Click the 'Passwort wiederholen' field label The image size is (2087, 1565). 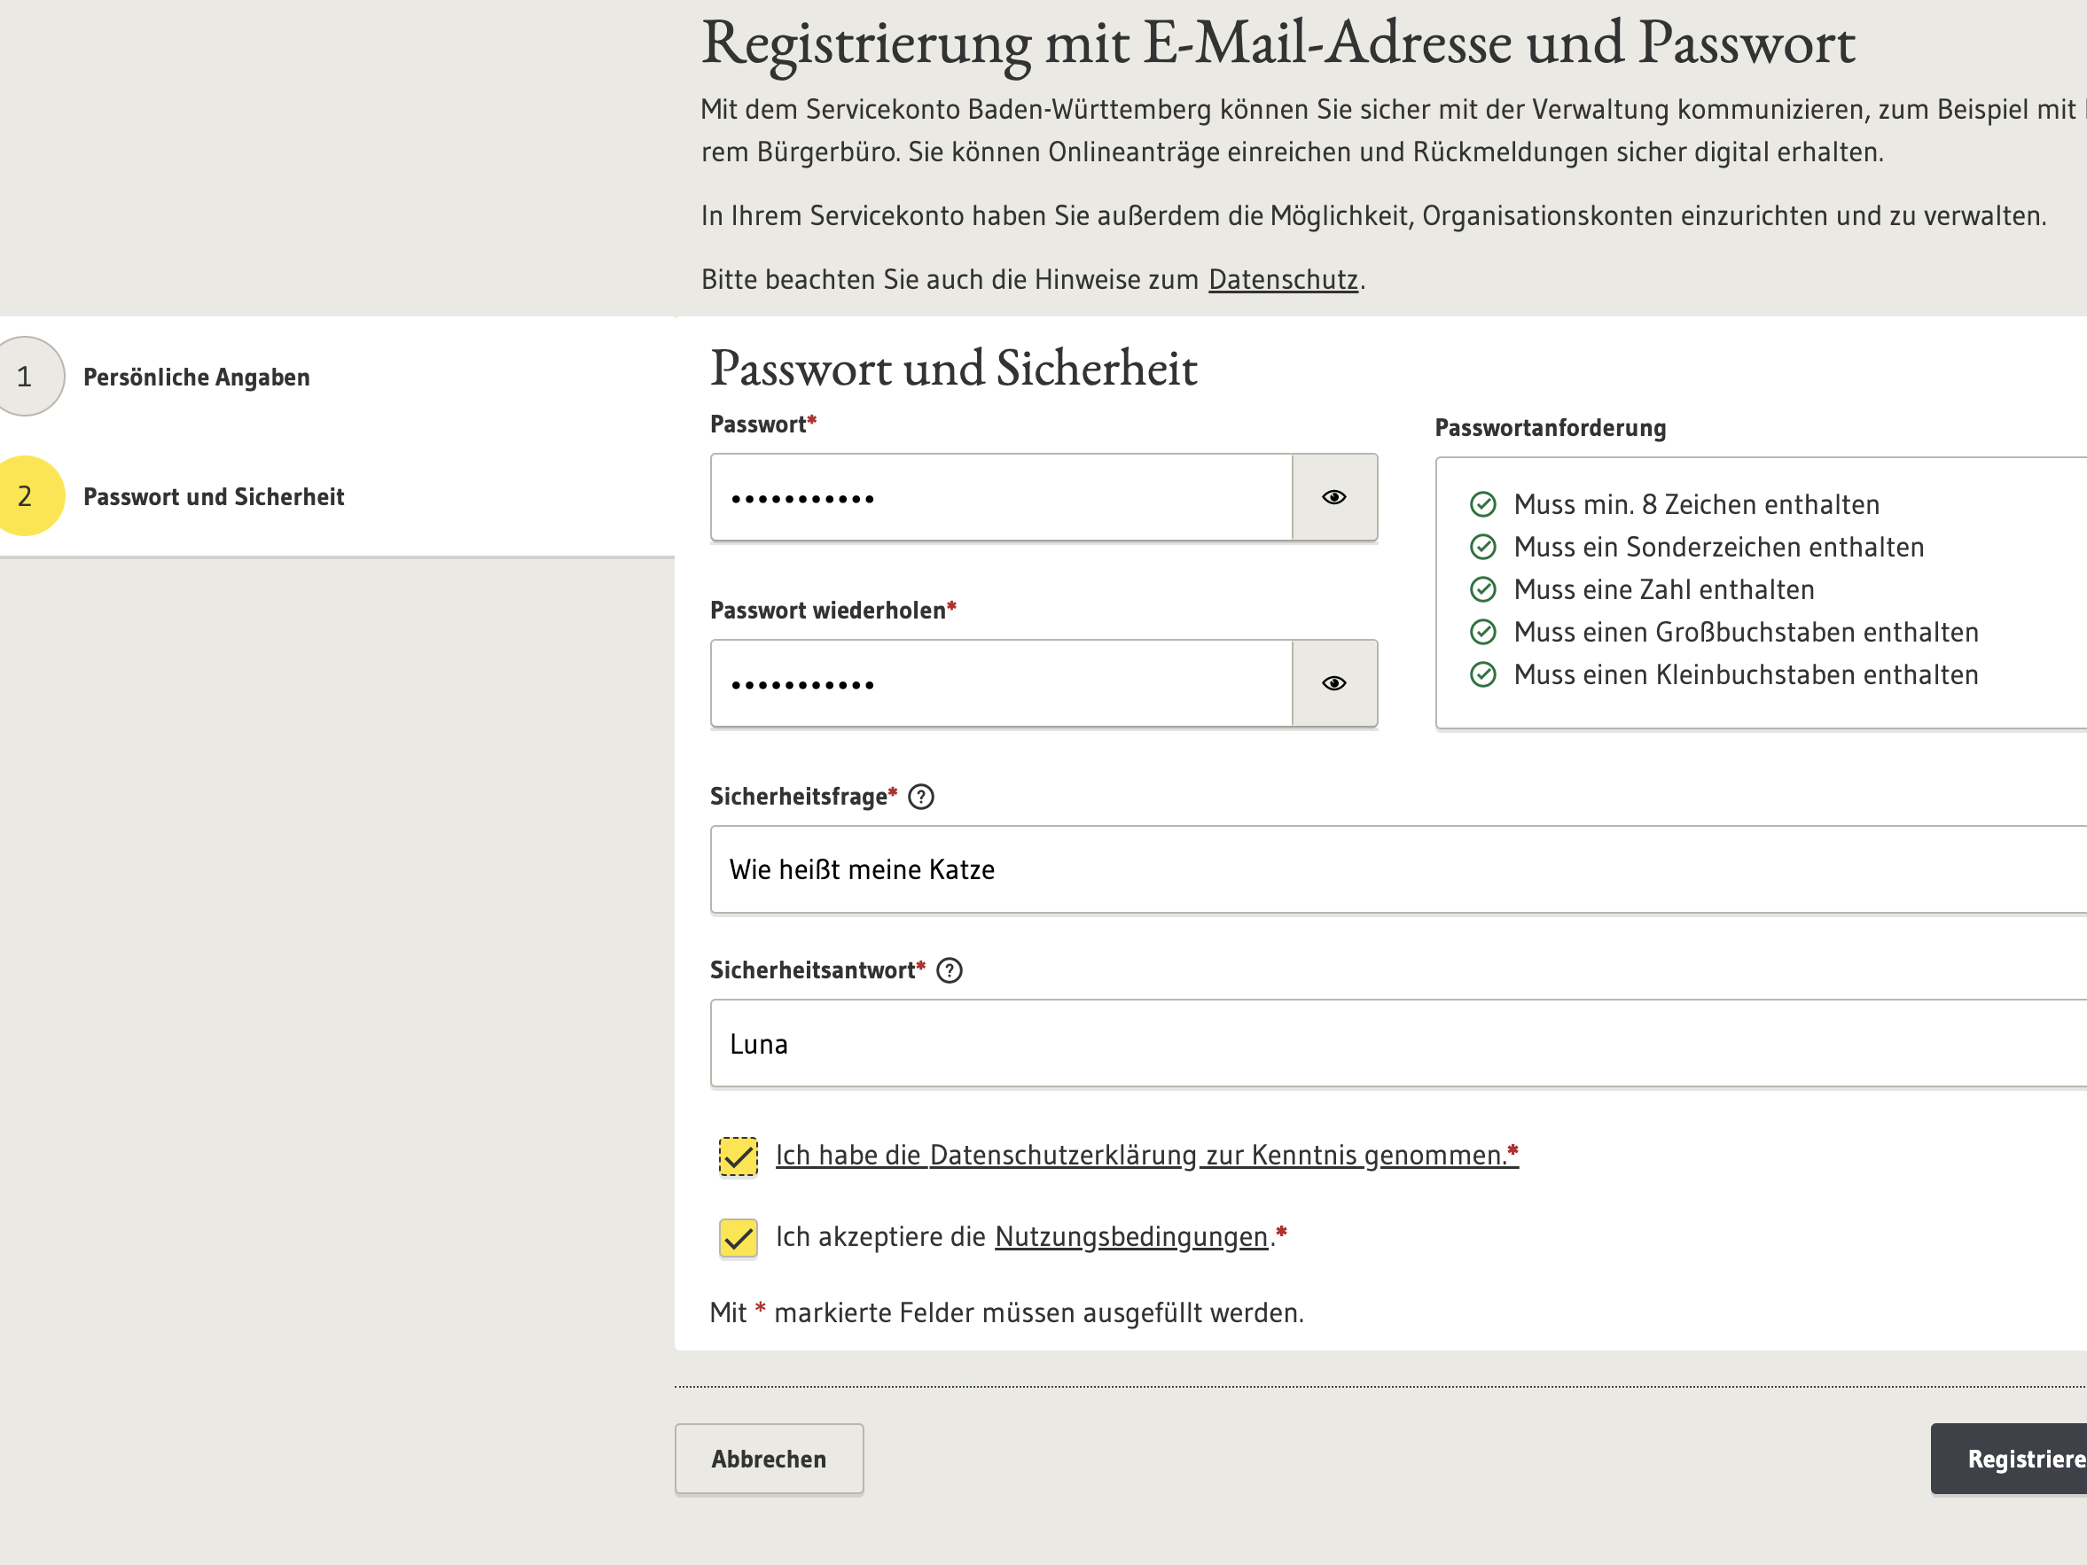click(x=827, y=611)
